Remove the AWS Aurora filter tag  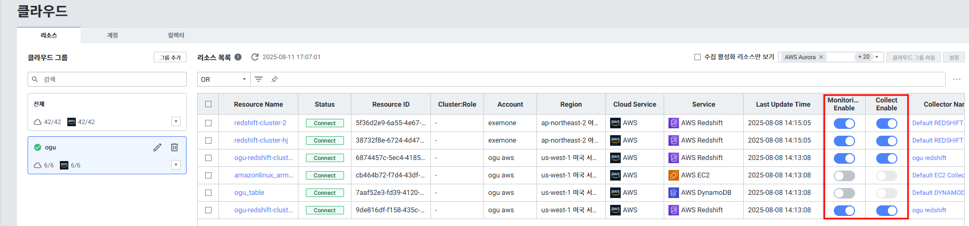(x=821, y=57)
